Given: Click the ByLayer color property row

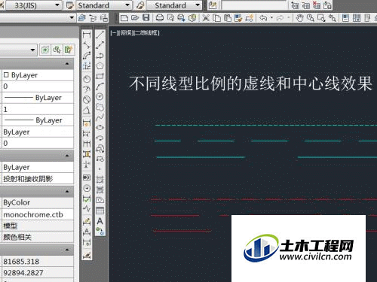Looking at the screenshot, I should coord(38,75).
